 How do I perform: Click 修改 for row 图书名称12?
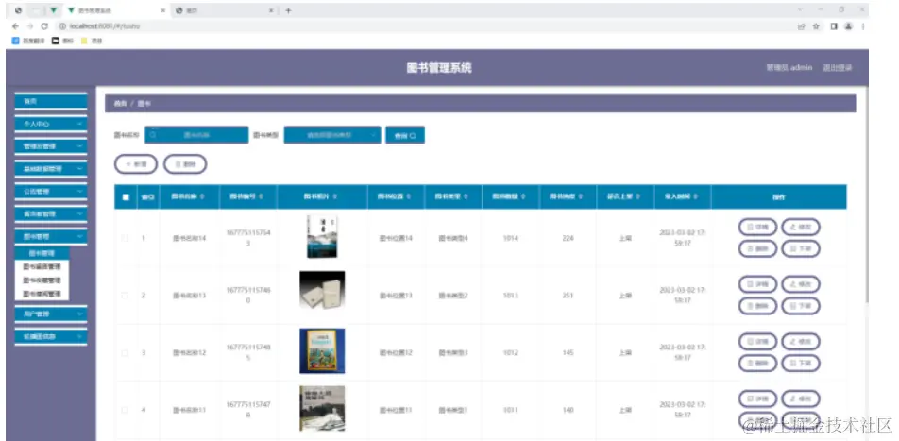[x=801, y=342]
